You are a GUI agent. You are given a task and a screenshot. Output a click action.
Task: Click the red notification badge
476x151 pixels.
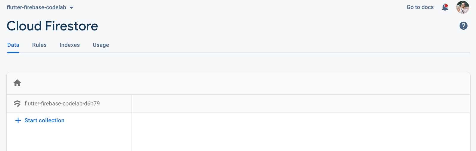pos(446,5)
